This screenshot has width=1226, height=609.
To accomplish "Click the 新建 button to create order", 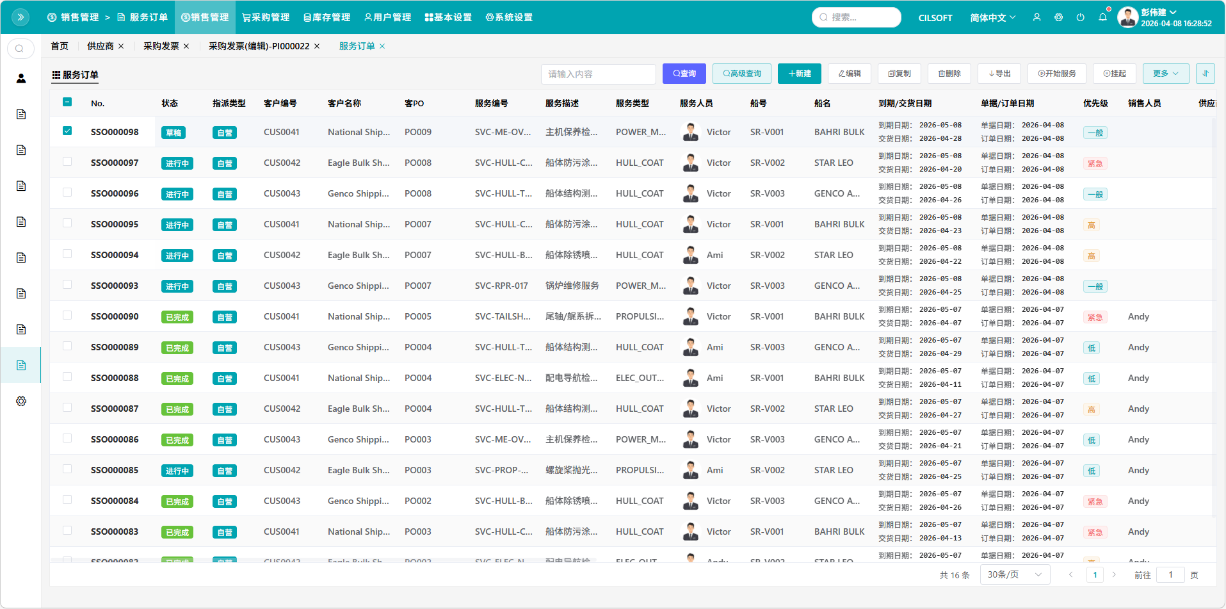I will click(799, 74).
